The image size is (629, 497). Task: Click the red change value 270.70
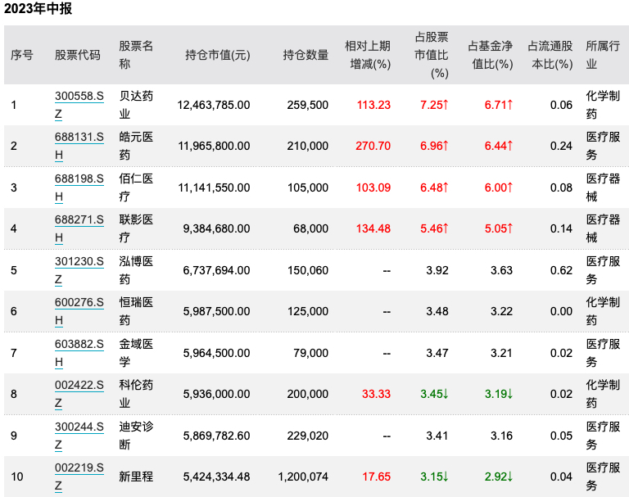[373, 146]
